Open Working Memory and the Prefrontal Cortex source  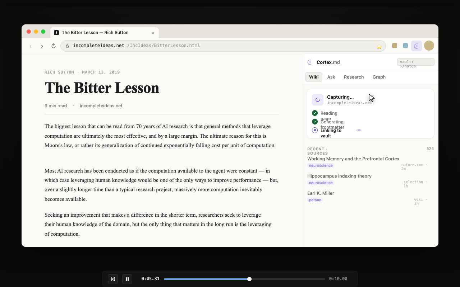[x=353, y=159]
